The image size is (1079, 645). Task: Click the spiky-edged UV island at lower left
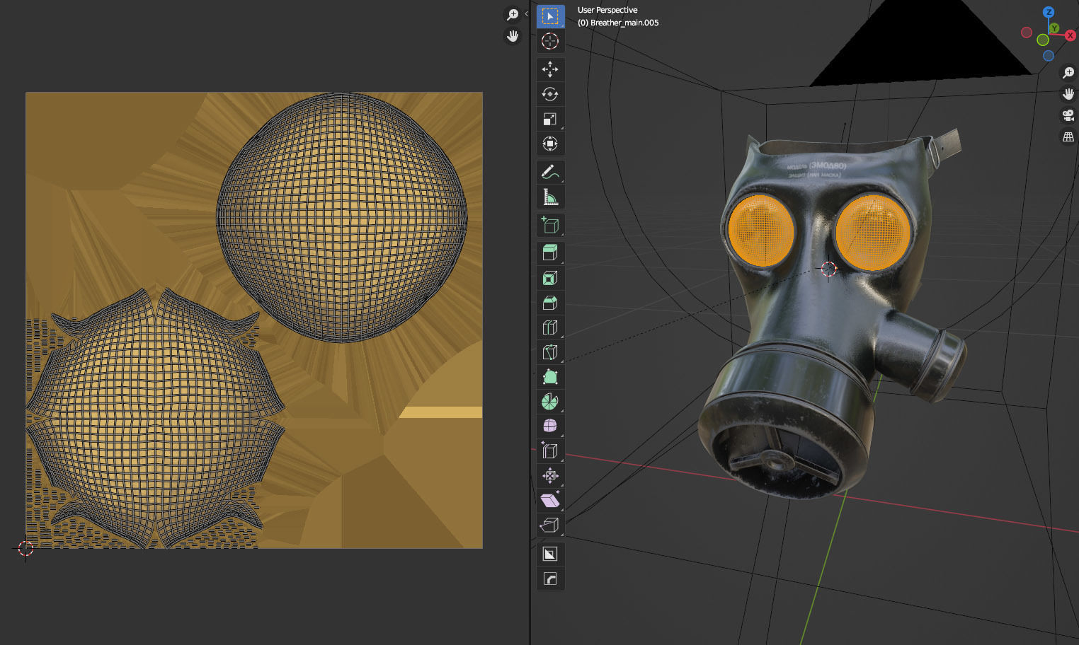156,417
